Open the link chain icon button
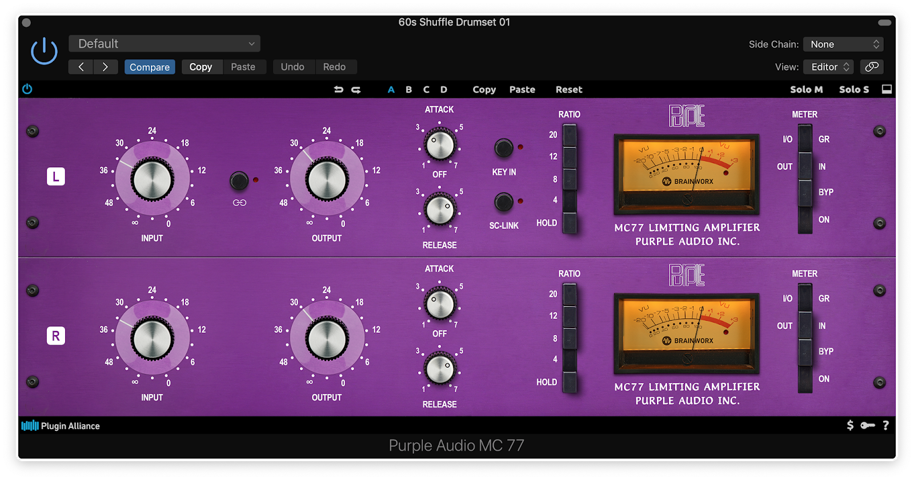Viewport: 914px width, 480px height. point(872,67)
